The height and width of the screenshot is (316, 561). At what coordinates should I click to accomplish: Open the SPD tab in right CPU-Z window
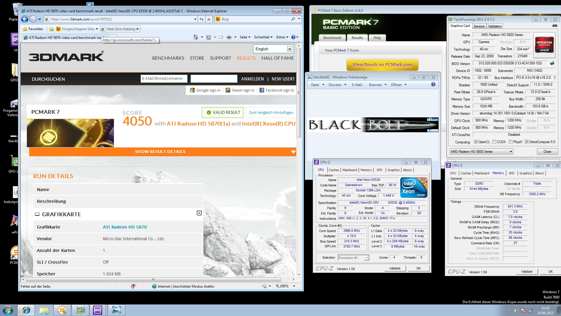pyautogui.click(x=511, y=173)
